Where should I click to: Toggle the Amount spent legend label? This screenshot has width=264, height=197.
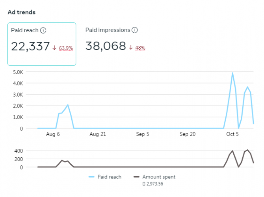(159, 177)
